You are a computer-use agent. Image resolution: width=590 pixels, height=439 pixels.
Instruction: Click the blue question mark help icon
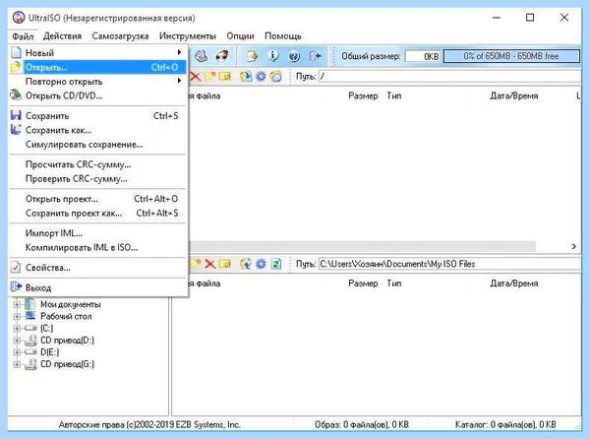[294, 56]
